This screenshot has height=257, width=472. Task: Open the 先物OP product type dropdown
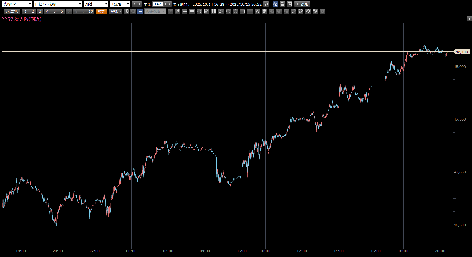(17, 4)
